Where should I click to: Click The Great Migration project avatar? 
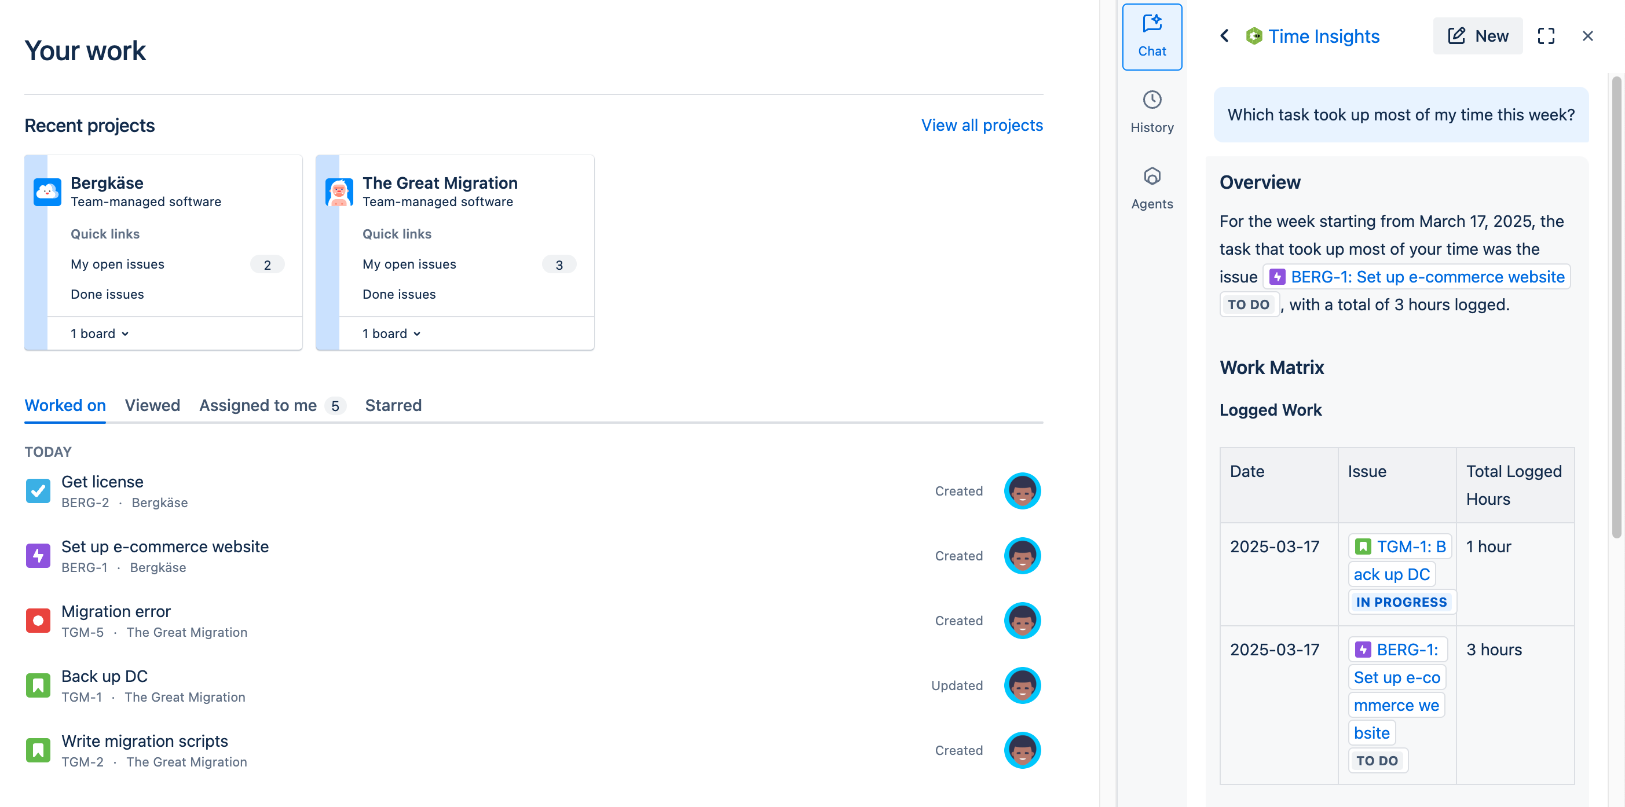[339, 192]
